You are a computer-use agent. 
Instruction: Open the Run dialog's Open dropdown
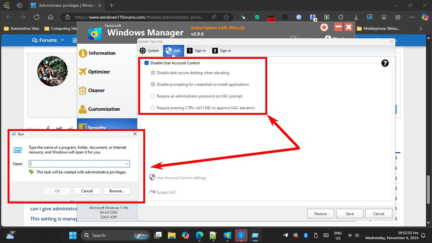(x=127, y=164)
